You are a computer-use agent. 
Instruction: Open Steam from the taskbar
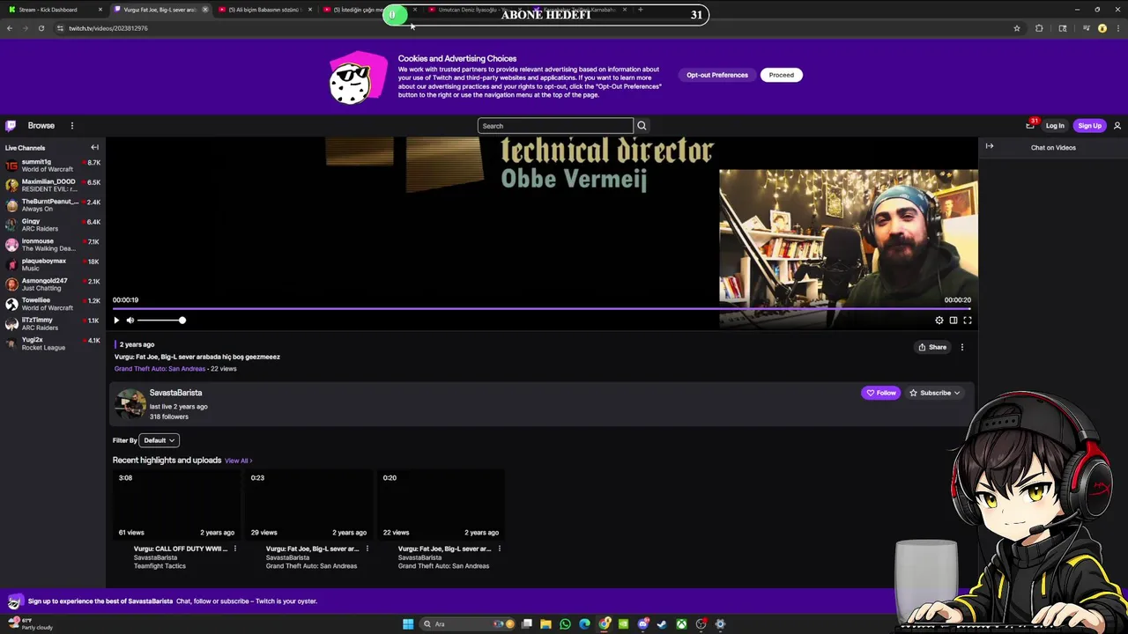tap(662, 624)
